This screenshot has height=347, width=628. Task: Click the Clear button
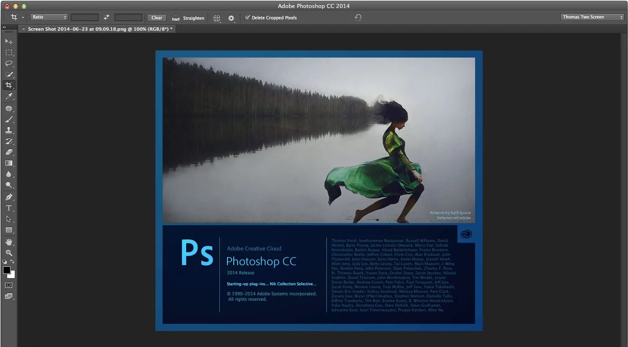click(x=157, y=18)
